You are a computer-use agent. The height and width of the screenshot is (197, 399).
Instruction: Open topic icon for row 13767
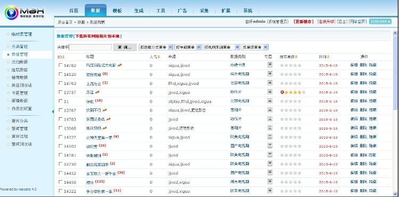coord(270,110)
